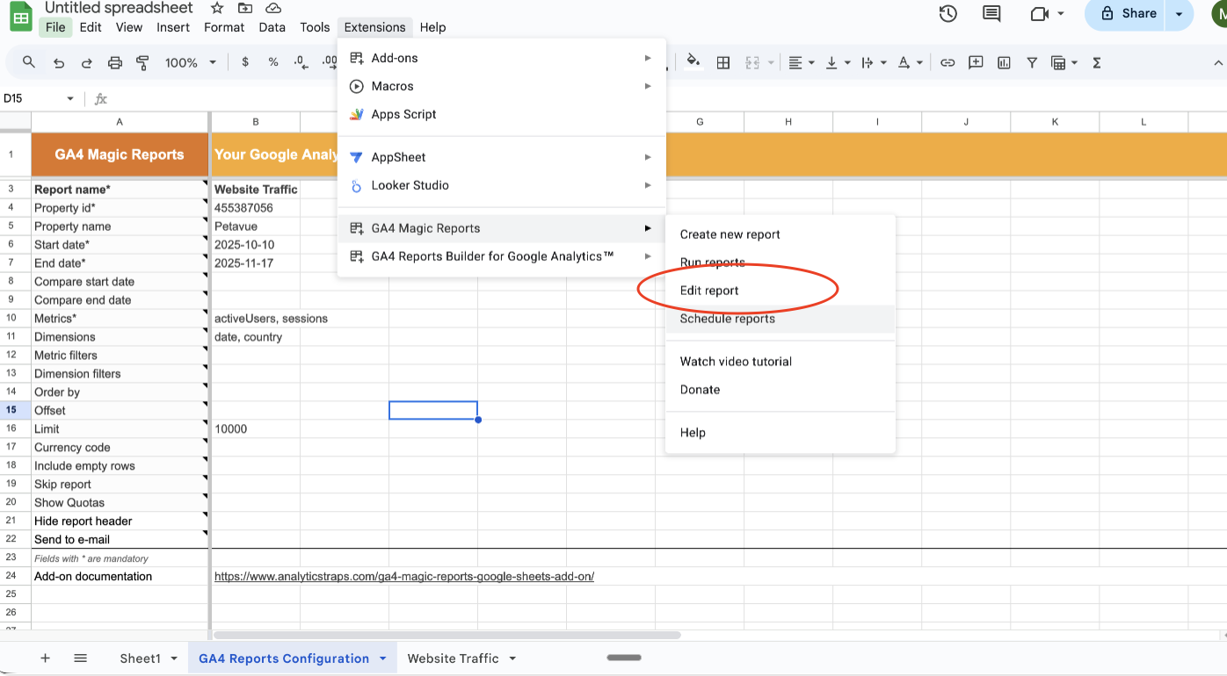Viewport: 1227px width, 676px height.
Task: Undo the last action
Action: point(59,62)
